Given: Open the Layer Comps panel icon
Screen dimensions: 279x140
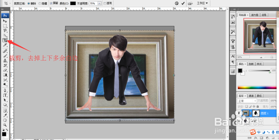Looking at the screenshot, I should (233, 72).
